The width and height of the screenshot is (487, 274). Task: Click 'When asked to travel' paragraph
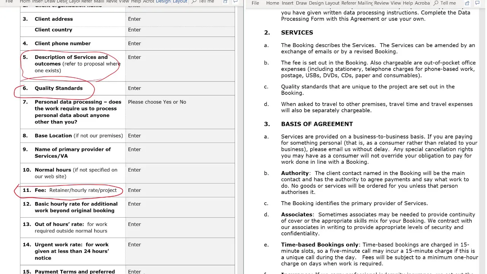click(377, 107)
